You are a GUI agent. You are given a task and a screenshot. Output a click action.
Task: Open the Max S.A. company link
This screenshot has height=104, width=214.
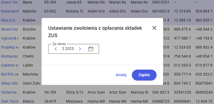click(8, 20)
